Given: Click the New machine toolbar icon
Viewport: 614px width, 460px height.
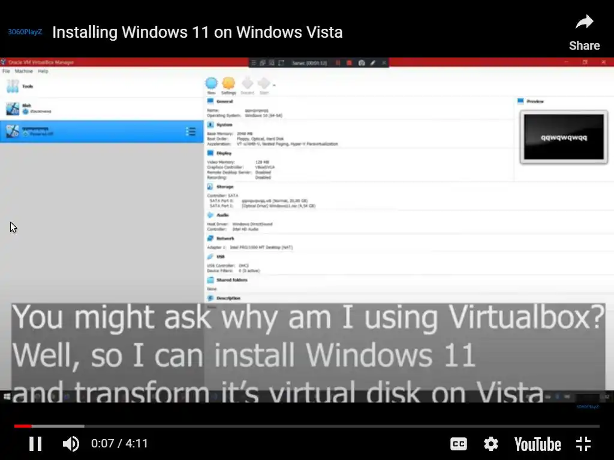Looking at the screenshot, I should point(212,86).
